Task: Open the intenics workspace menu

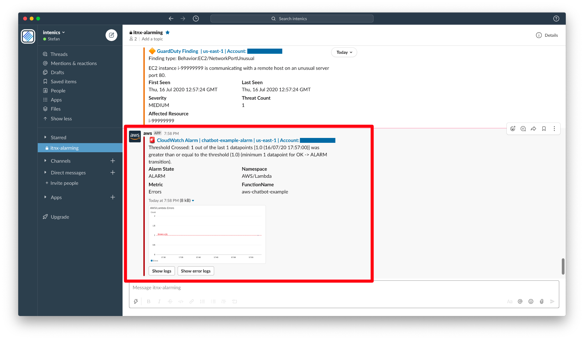Action: pyautogui.click(x=54, y=33)
